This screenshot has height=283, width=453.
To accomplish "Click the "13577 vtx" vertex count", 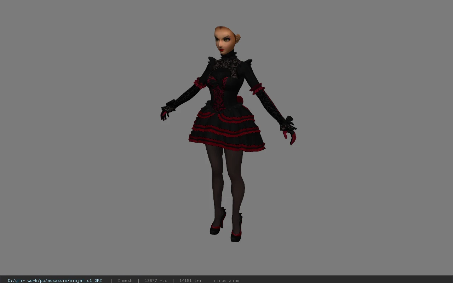I will click(x=156, y=281).
